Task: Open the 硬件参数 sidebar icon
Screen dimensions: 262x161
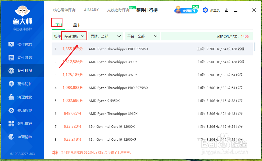Action: tap(11, 58)
